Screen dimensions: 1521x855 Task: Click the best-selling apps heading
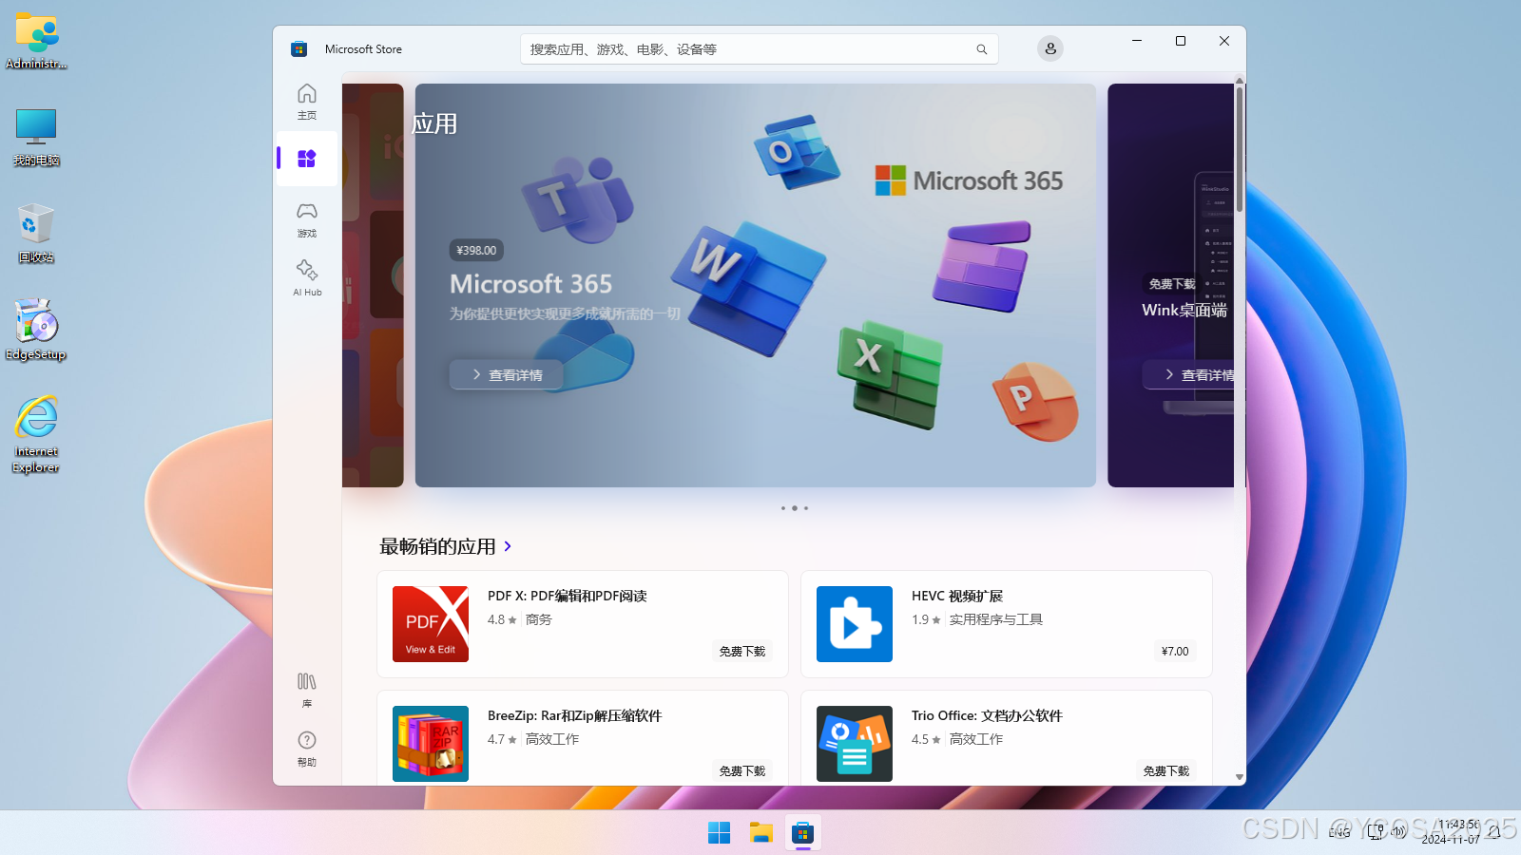(x=437, y=546)
